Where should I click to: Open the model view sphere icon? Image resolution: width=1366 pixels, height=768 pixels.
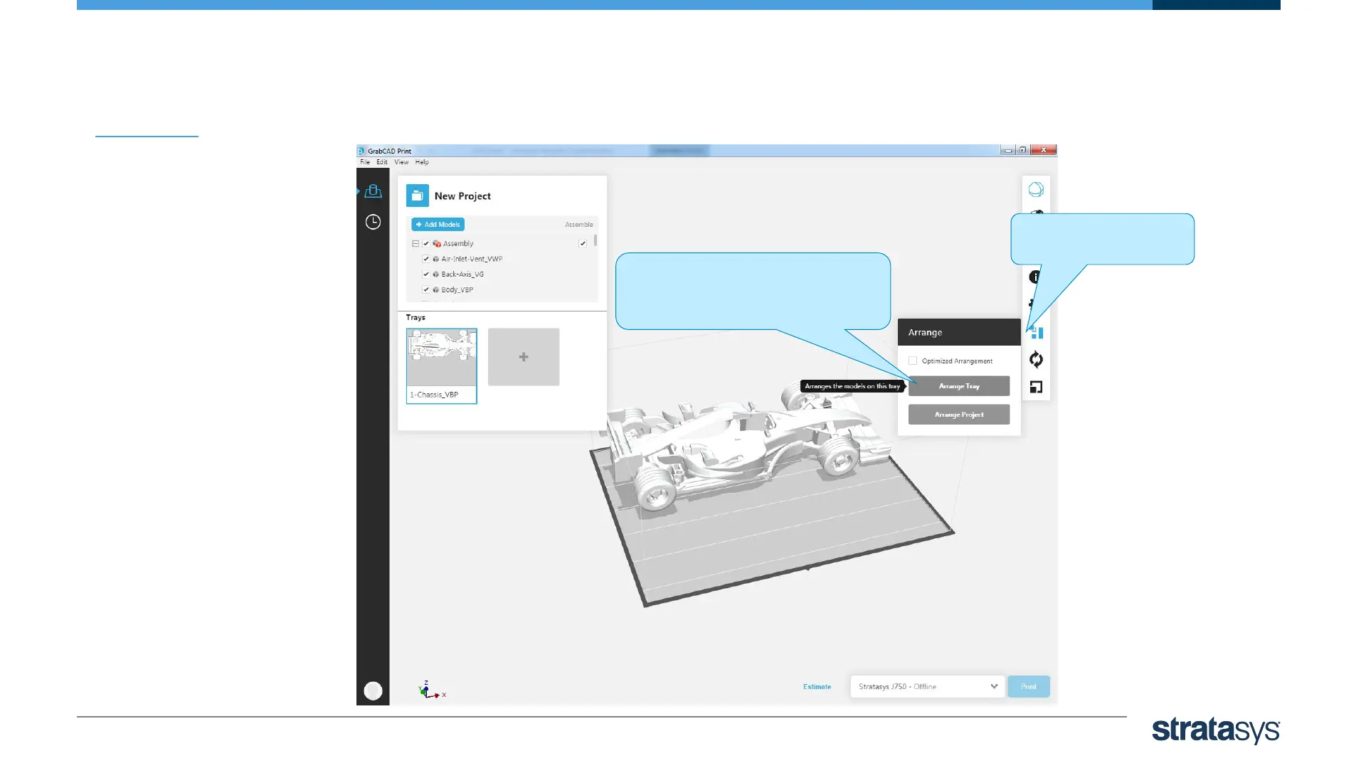click(x=1036, y=189)
